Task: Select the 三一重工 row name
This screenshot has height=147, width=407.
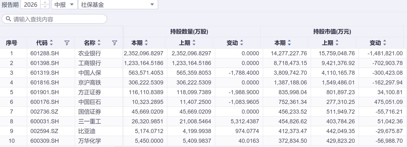Action: tap(90, 121)
